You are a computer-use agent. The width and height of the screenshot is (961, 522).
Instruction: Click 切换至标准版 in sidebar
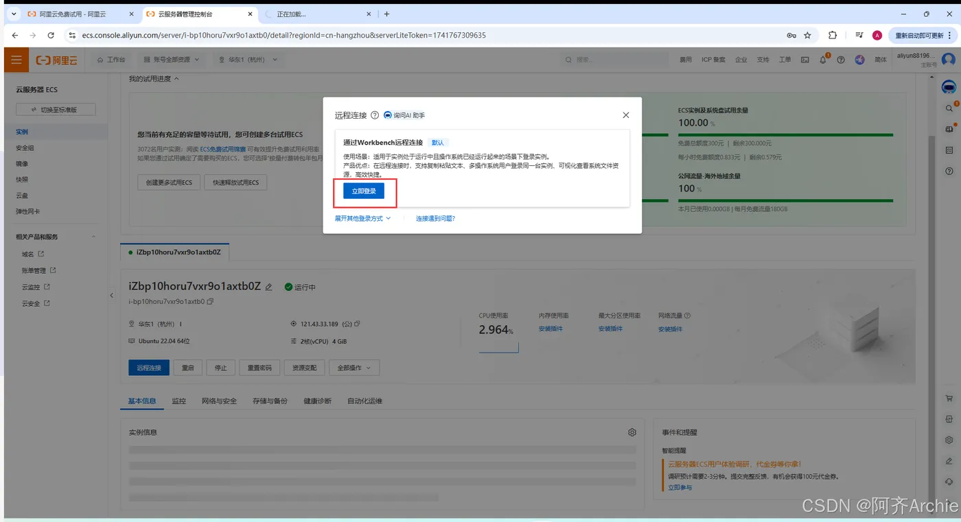(56, 110)
